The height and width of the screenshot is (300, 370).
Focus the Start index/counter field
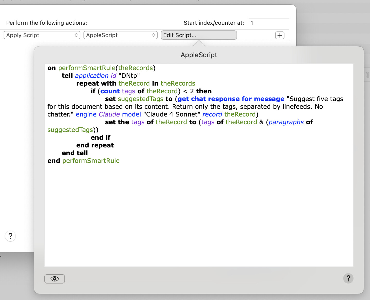(268, 23)
